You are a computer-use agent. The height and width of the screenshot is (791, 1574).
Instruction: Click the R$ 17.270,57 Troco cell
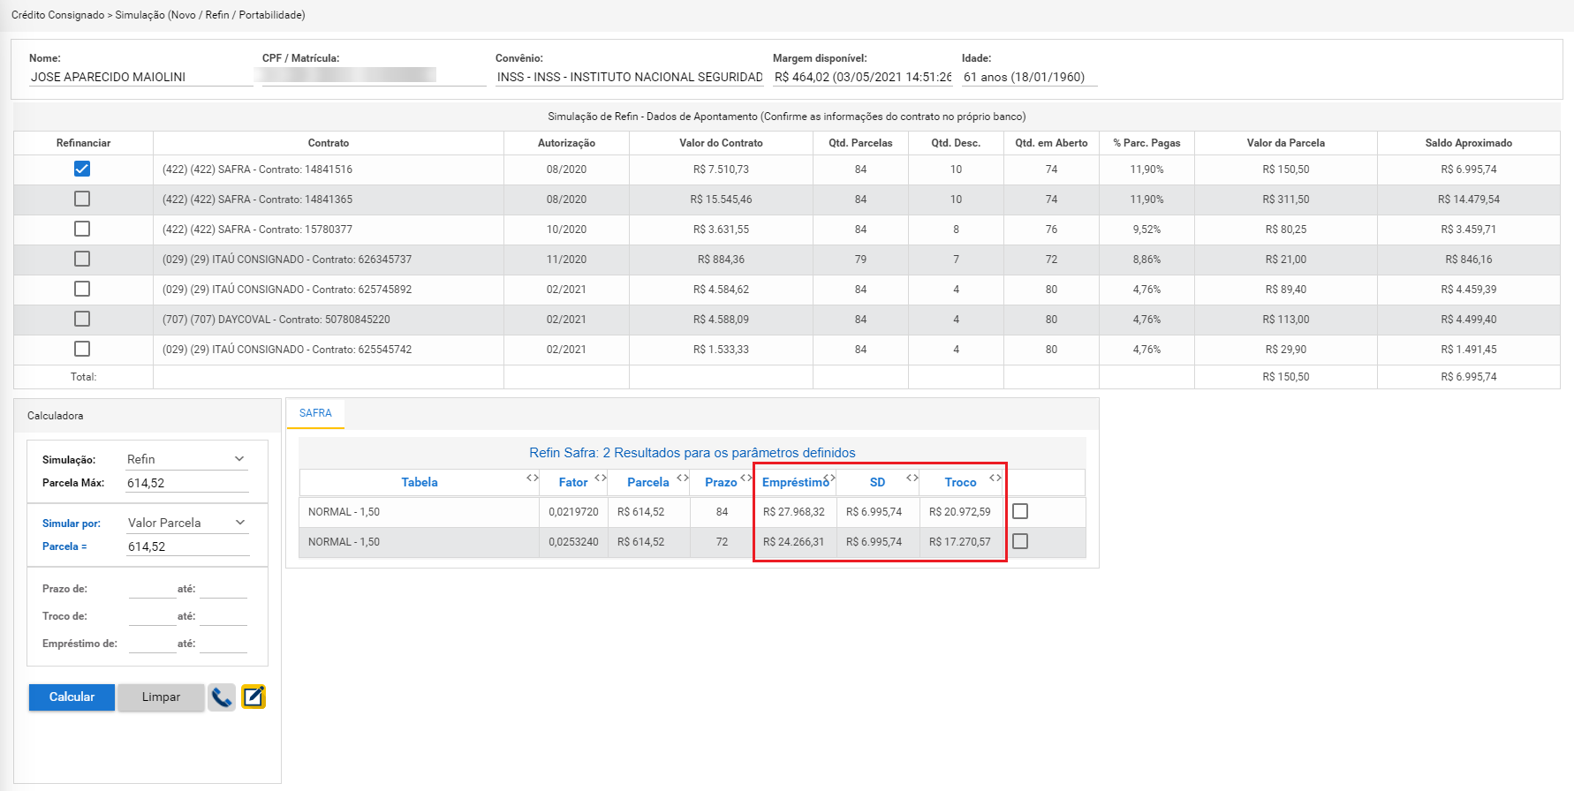[960, 542]
